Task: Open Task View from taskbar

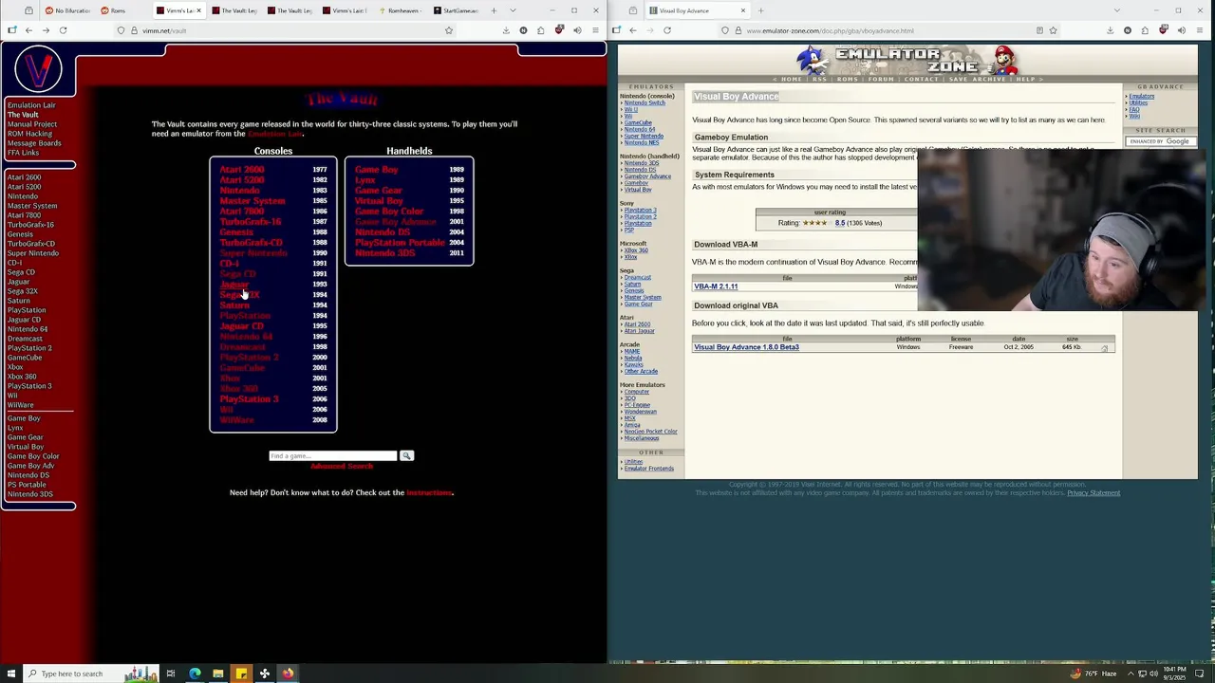Action: point(171,674)
